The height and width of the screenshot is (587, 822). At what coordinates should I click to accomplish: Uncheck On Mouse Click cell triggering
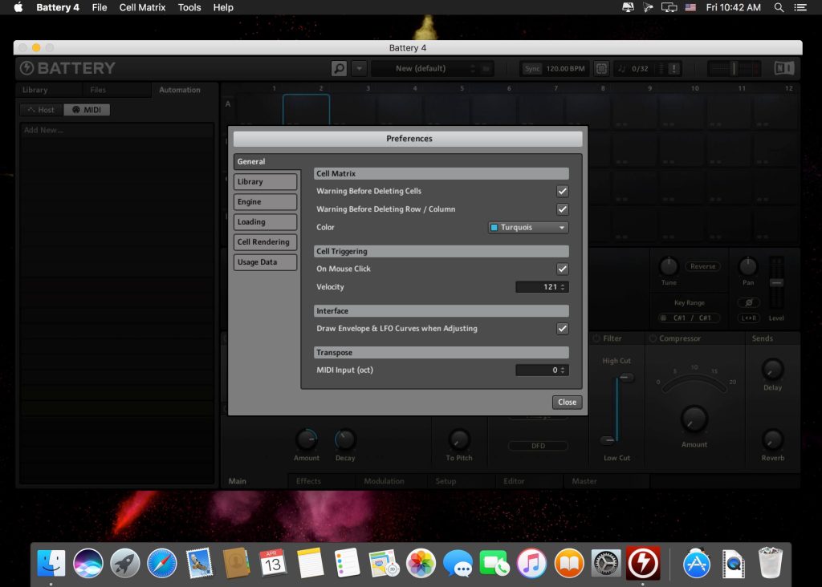(x=562, y=269)
